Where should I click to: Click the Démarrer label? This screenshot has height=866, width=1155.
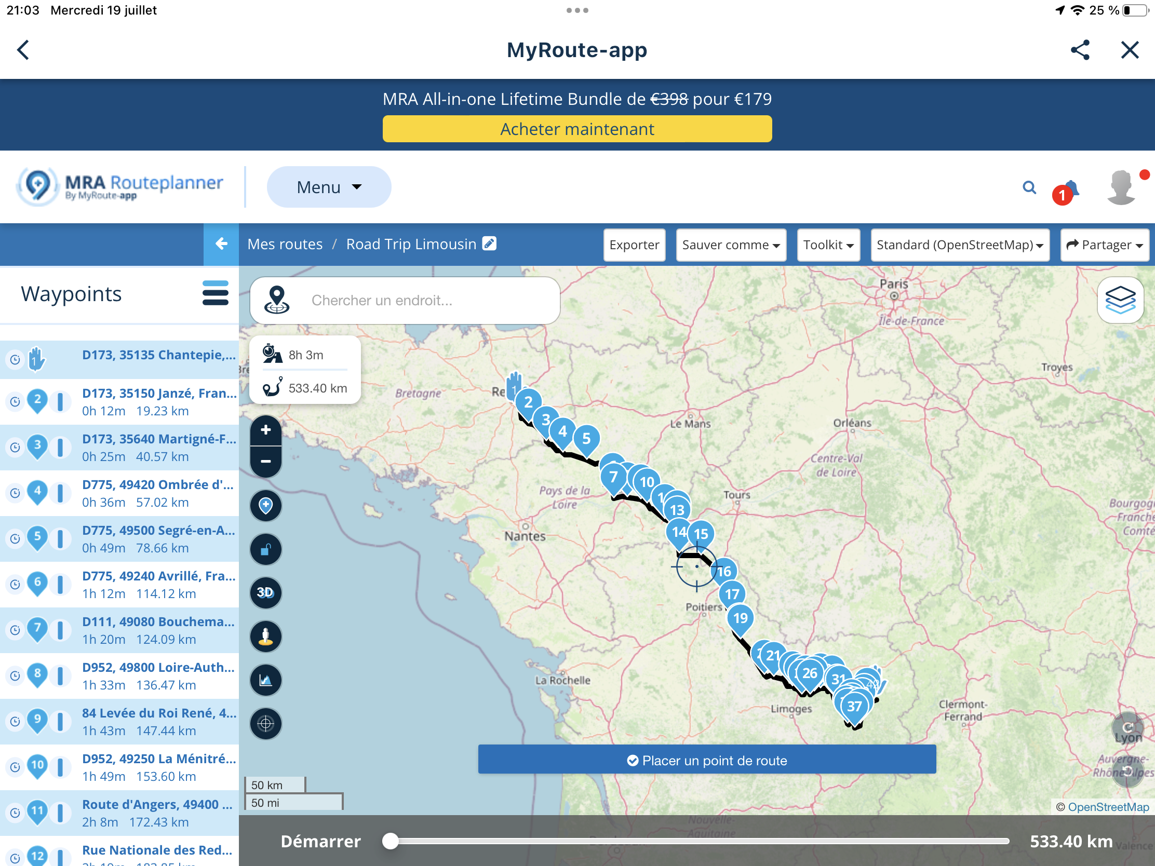pos(320,842)
